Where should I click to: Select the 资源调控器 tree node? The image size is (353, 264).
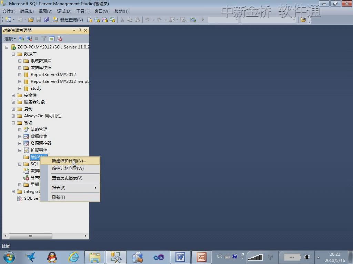41,143
